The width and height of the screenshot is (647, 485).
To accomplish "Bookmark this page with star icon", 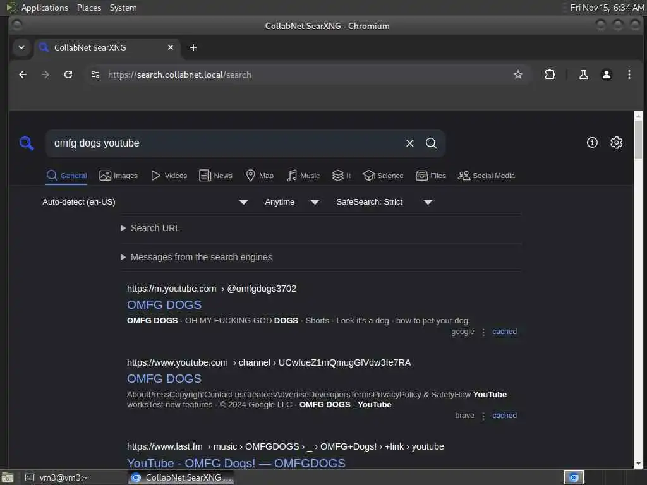I will point(517,75).
